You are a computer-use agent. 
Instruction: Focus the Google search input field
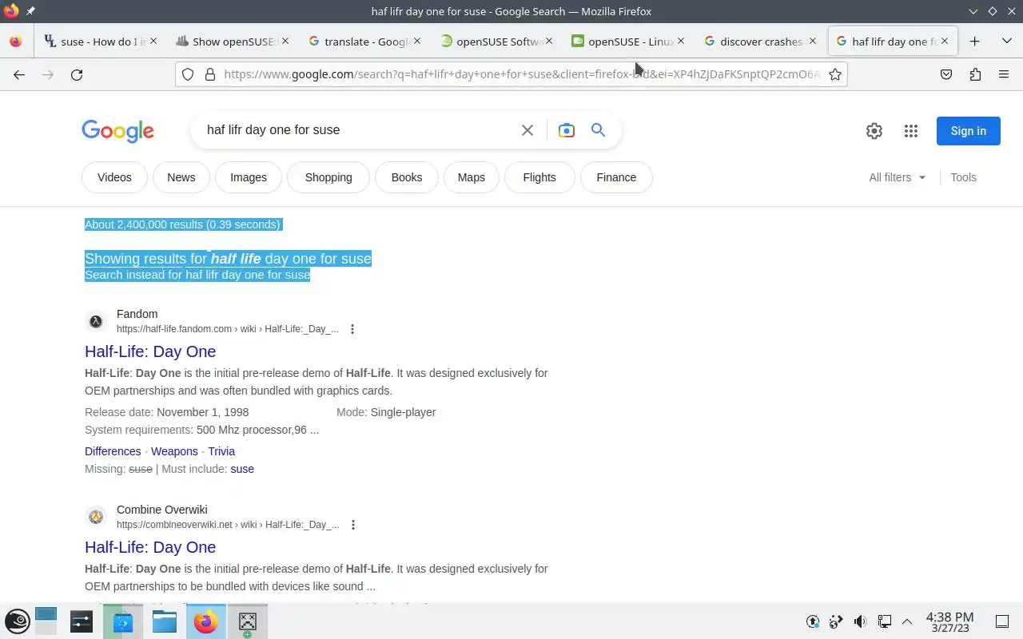pyautogui.click(x=356, y=130)
